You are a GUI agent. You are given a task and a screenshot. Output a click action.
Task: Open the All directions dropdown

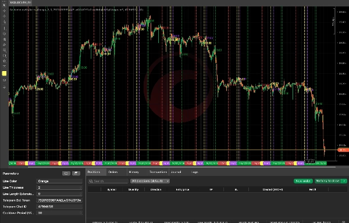150,181
